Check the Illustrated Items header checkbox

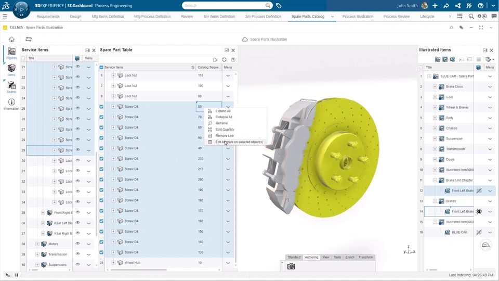coord(421,67)
